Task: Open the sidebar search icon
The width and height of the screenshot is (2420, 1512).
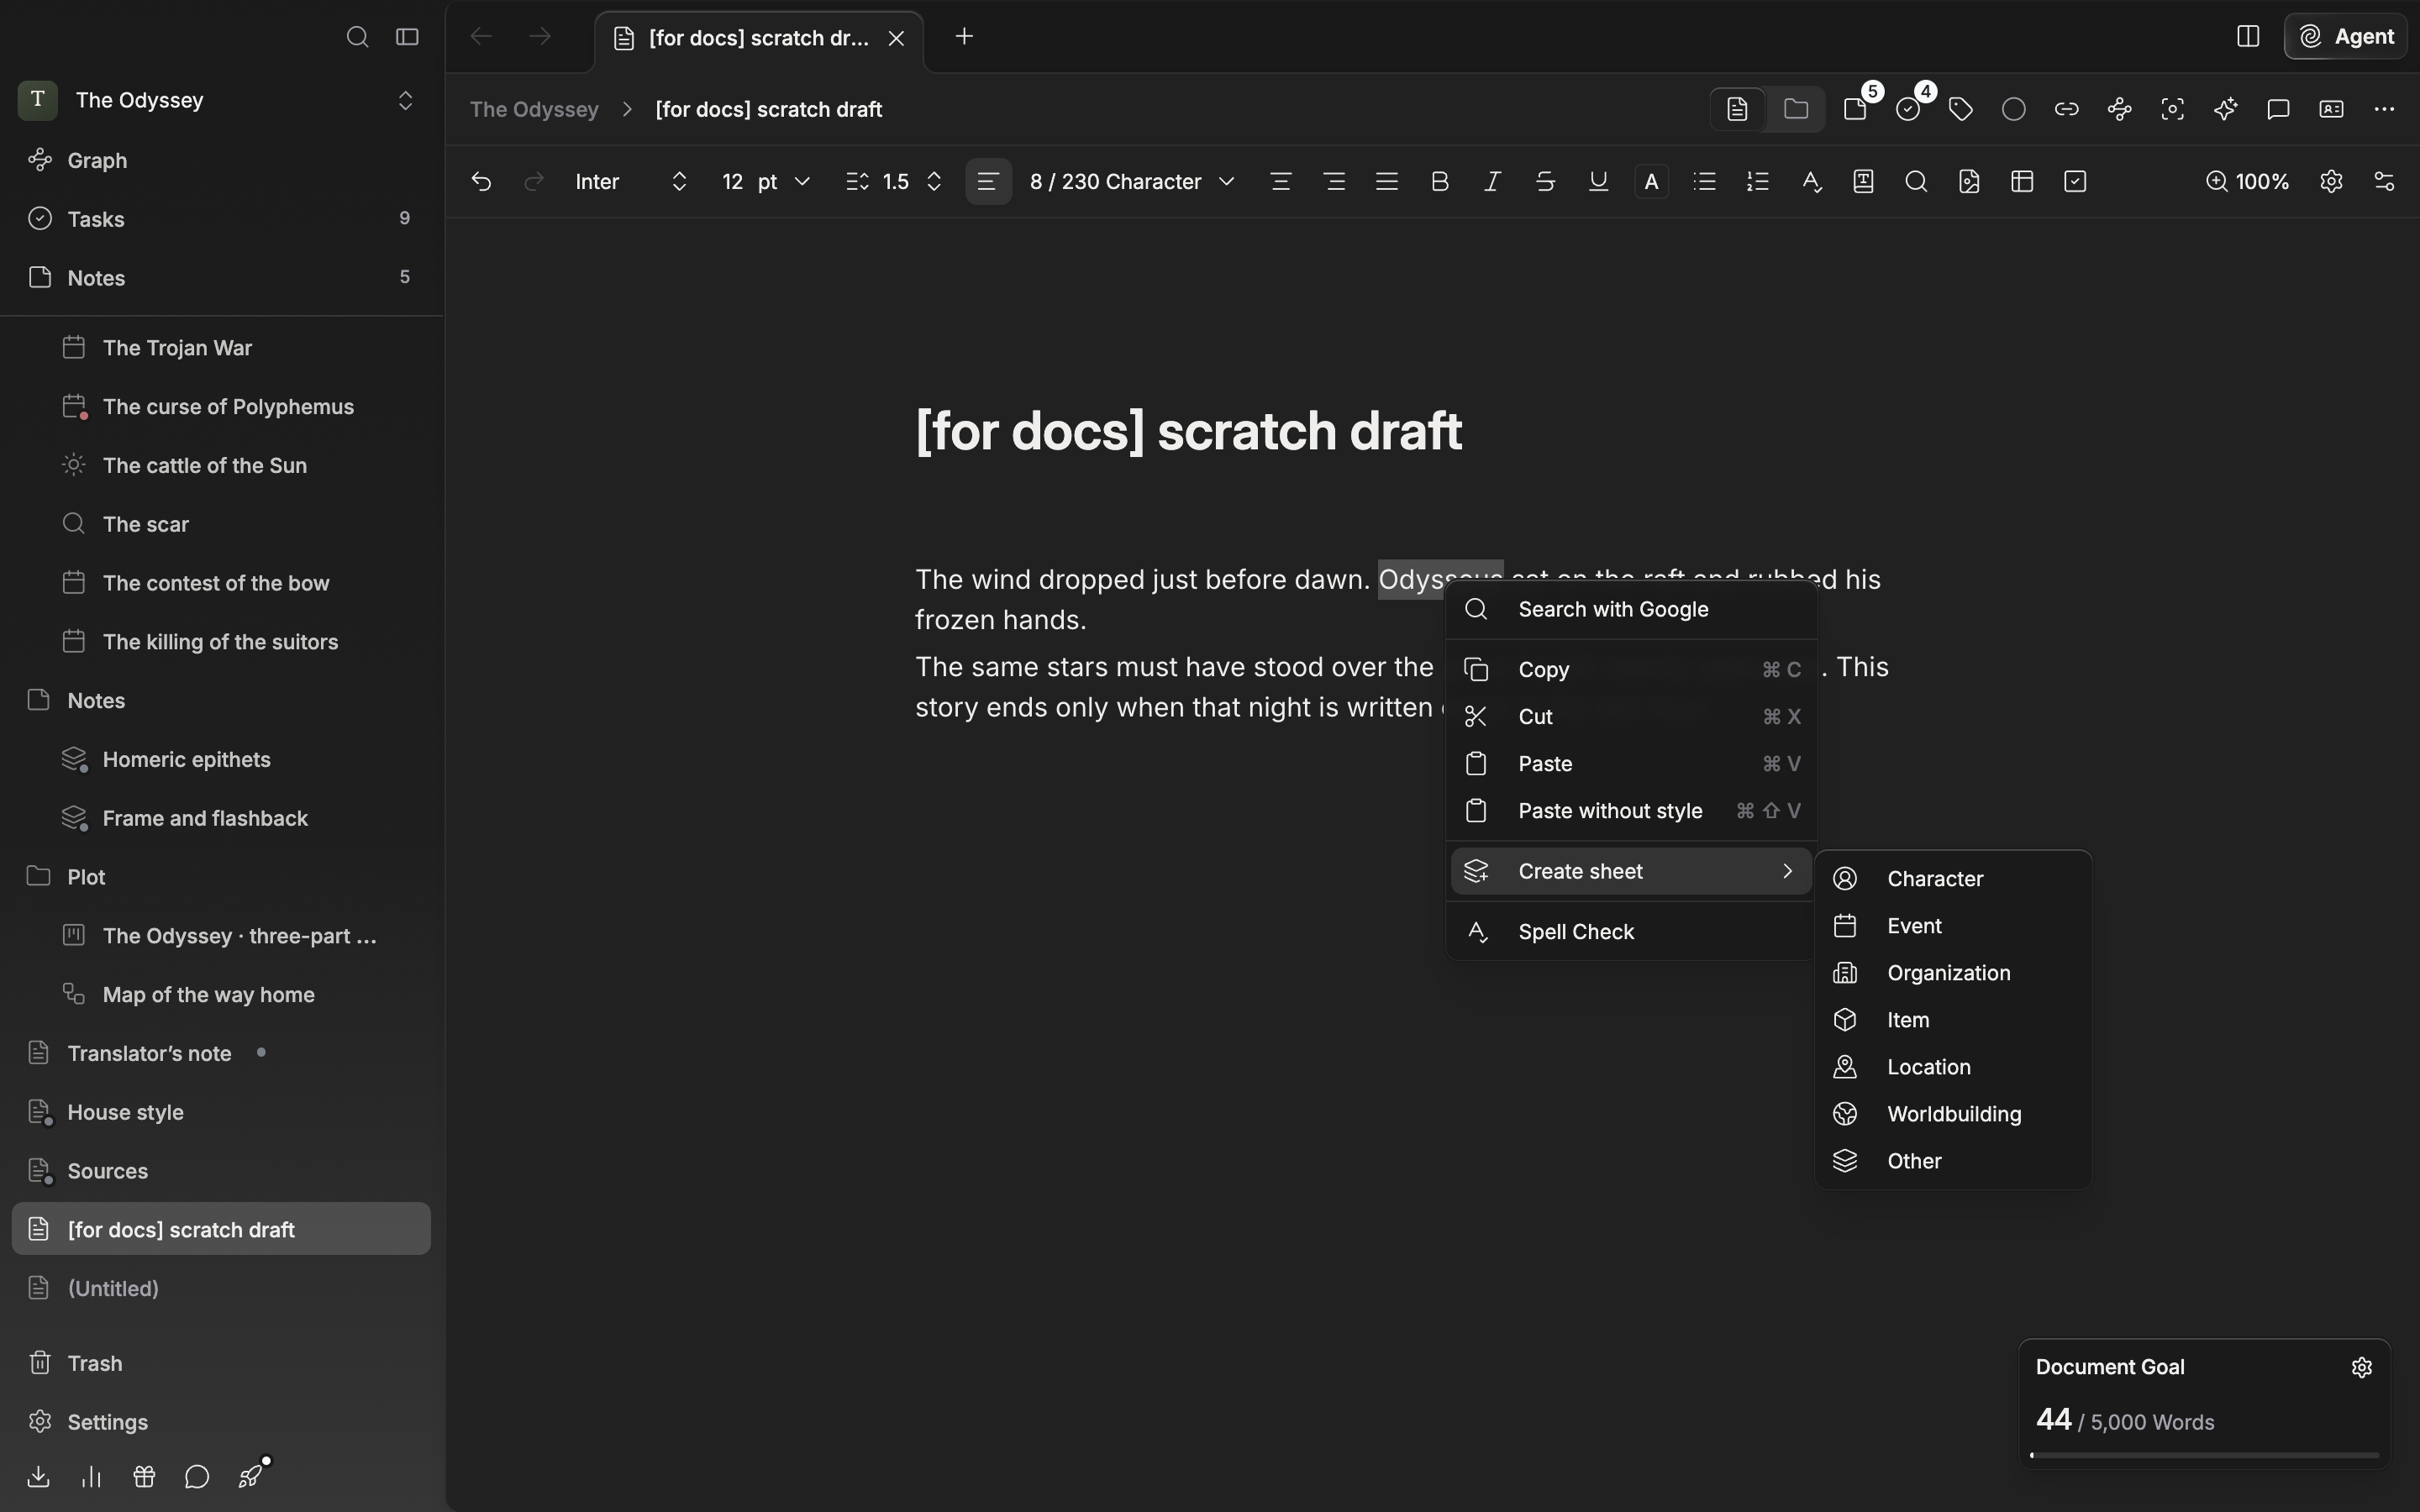Action: pyautogui.click(x=357, y=37)
